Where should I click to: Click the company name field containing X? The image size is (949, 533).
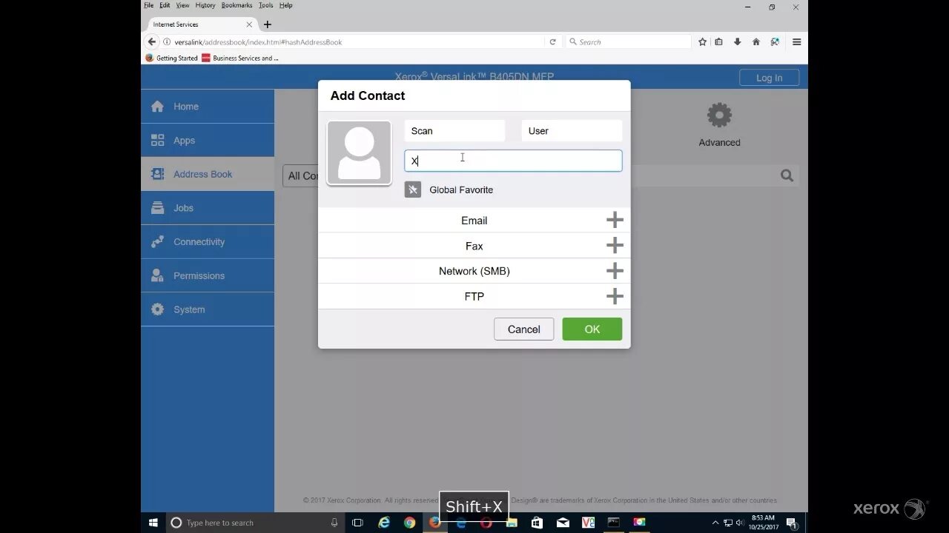(513, 161)
